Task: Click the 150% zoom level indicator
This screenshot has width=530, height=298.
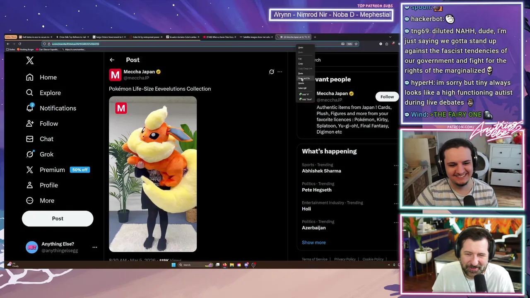Action: (349, 44)
